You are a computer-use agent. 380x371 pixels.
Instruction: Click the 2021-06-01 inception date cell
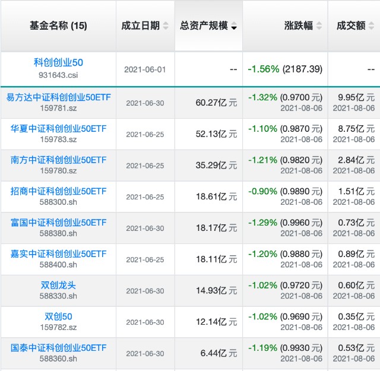(x=145, y=70)
